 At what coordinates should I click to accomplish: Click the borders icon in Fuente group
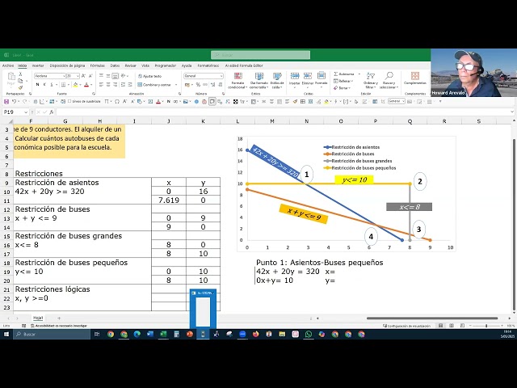pyautogui.click(x=64, y=85)
